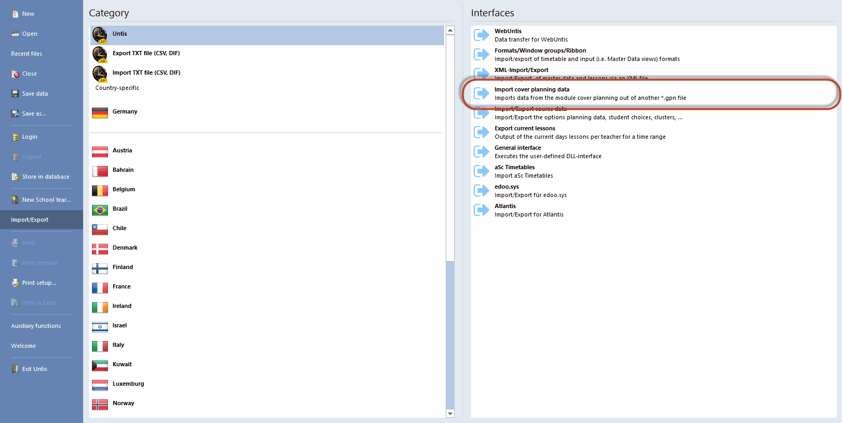Open the XML-Import/Export interface
Viewport: 842px width, 423px height.
click(654, 74)
